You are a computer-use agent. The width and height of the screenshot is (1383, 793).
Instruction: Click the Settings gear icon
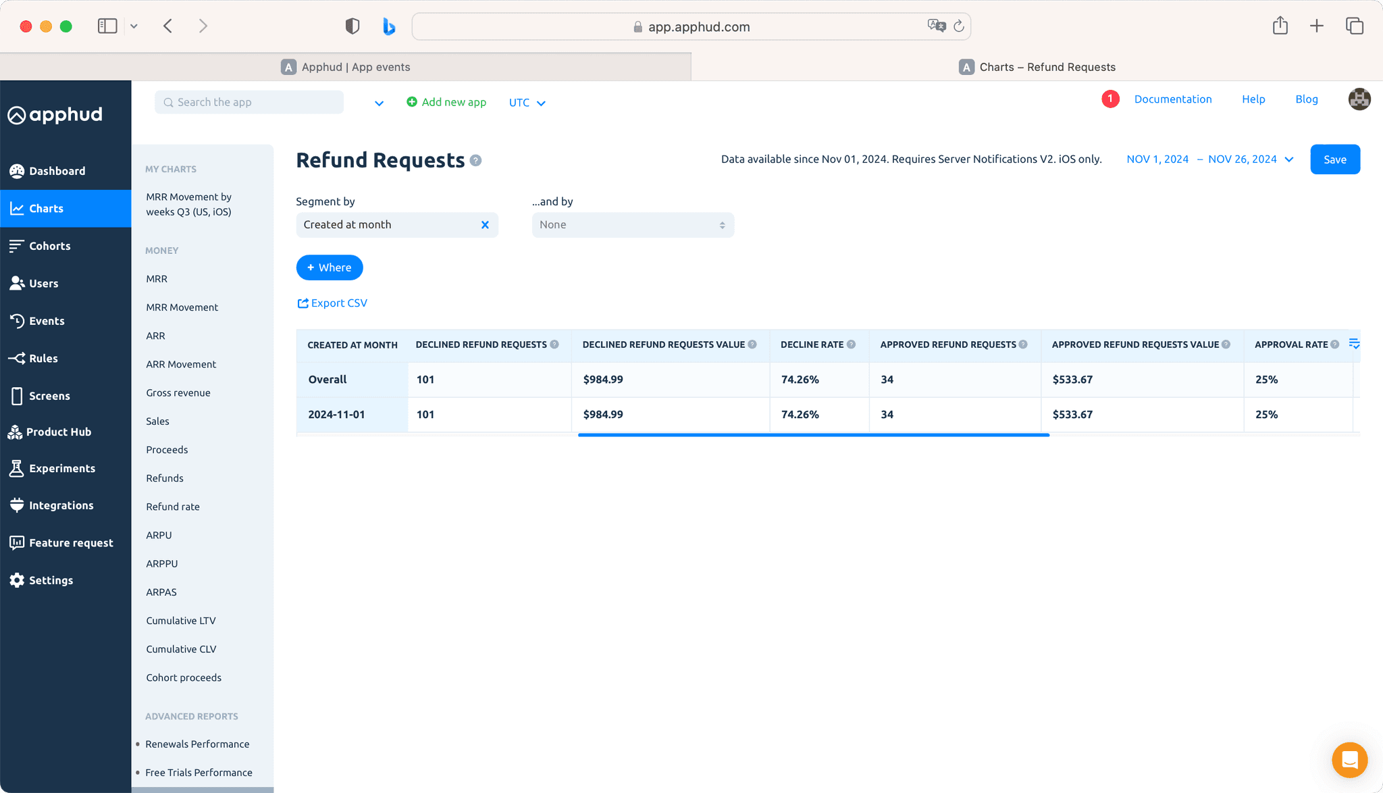(x=17, y=580)
